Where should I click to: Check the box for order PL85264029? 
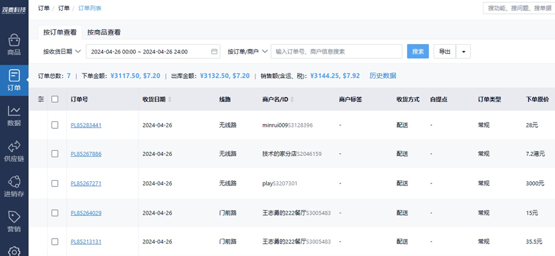click(x=55, y=213)
